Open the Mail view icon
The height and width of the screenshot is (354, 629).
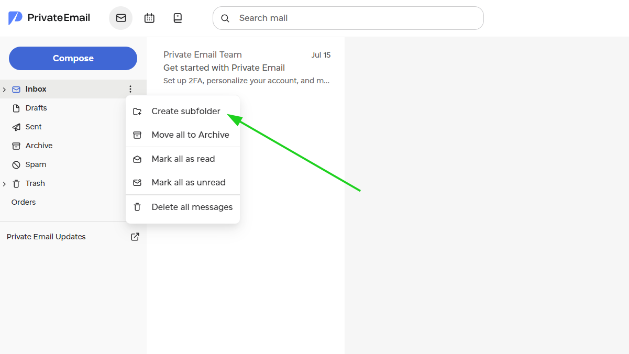121,18
